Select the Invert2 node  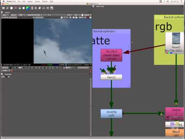coord(111,114)
